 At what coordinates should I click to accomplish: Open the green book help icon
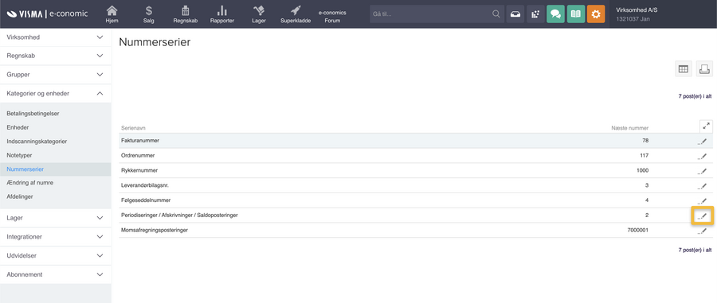576,14
